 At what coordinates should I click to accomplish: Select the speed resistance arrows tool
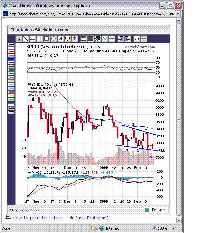97,39
